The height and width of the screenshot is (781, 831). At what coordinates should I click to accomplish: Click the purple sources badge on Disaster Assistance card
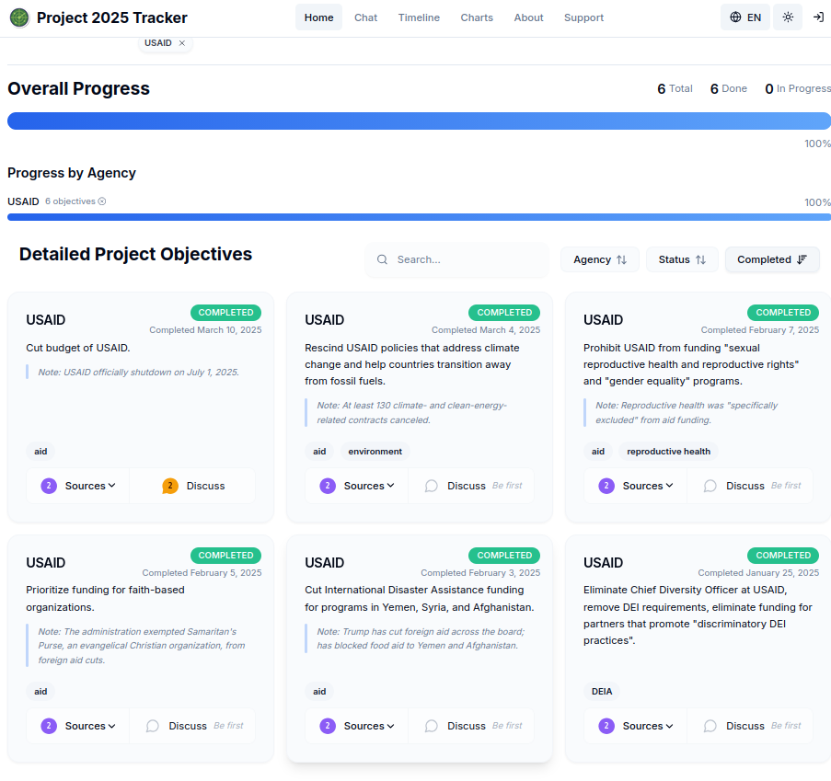[x=328, y=726]
